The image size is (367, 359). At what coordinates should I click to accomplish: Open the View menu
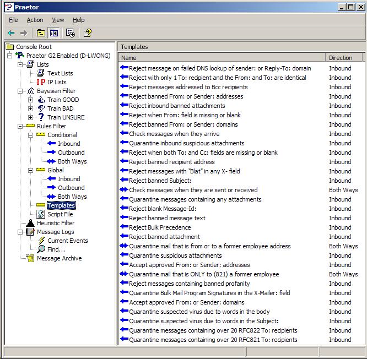(58, 20)
